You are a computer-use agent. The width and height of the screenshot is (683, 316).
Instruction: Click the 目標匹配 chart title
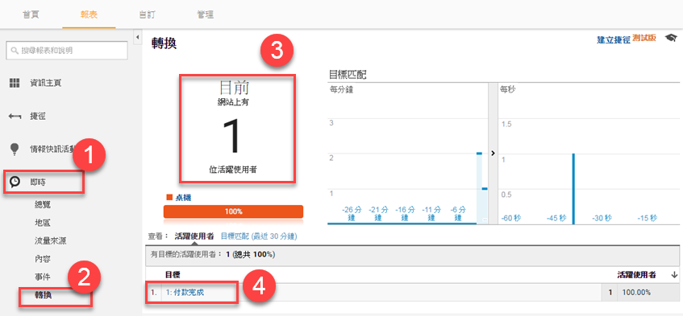(x=348, y=75)
